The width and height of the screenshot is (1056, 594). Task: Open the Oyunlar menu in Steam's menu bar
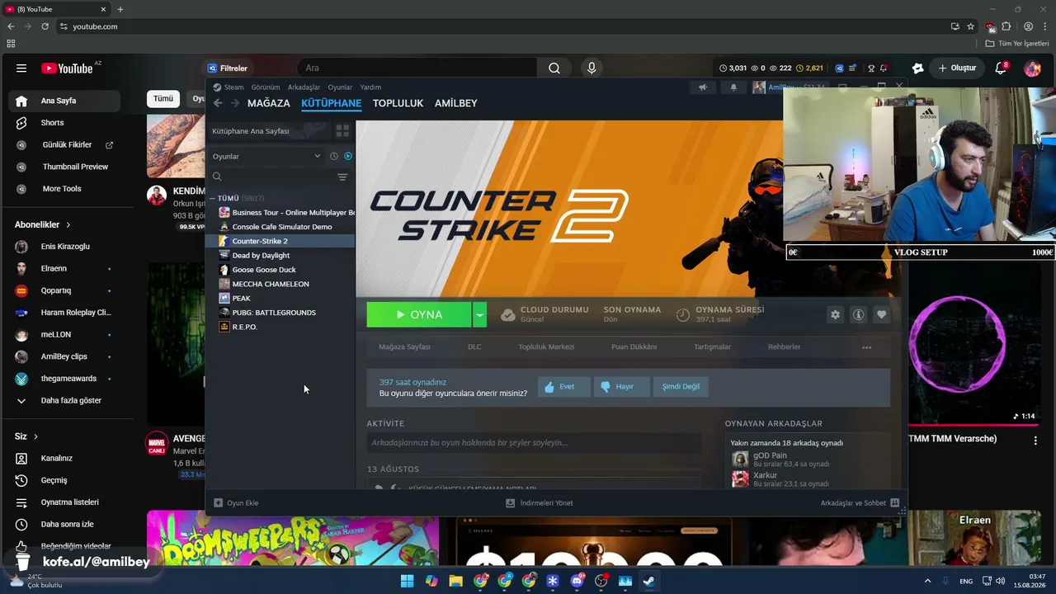[x=340, y=87]
